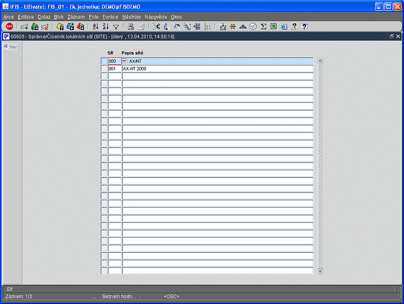Open the Dotaz menu
404x304 pixels.
pyautogui.click(x=44, y=17)
